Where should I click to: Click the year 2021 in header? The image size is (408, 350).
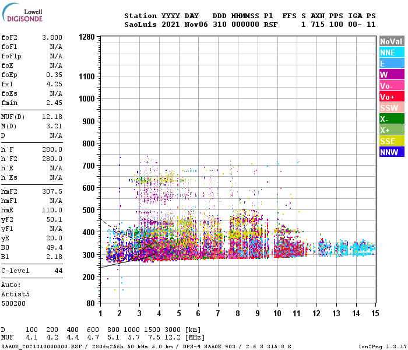(171, 24)
